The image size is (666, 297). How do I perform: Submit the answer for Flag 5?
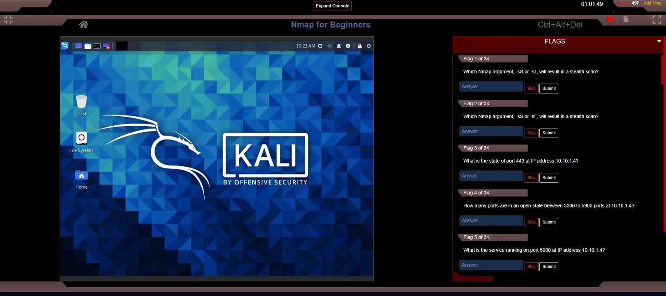pyautogui.click(x=549, y=267)
